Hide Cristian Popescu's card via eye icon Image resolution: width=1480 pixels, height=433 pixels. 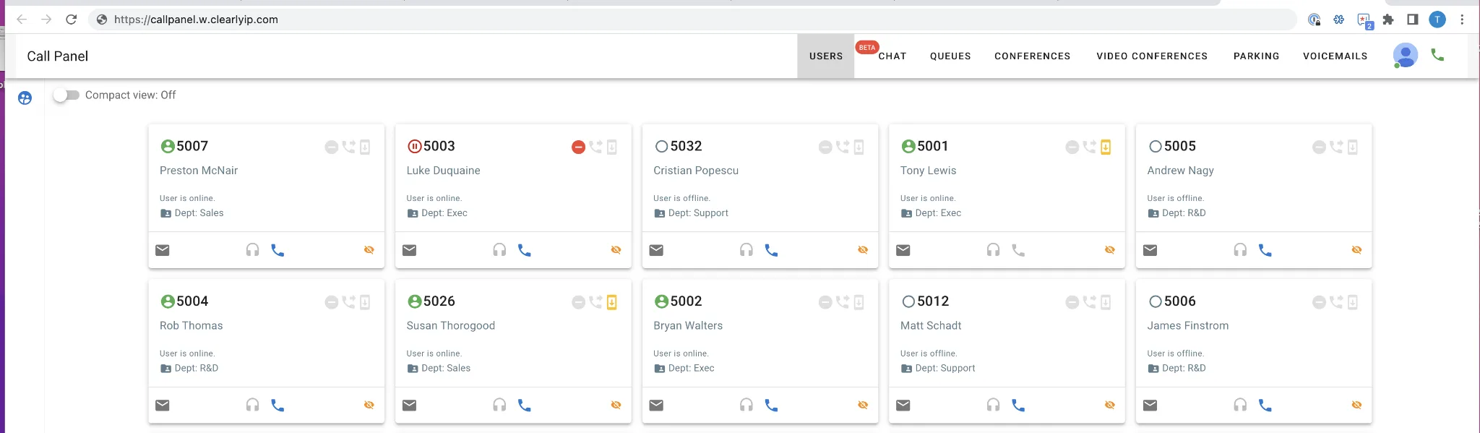pyautogui.click(x=863, y=250)
